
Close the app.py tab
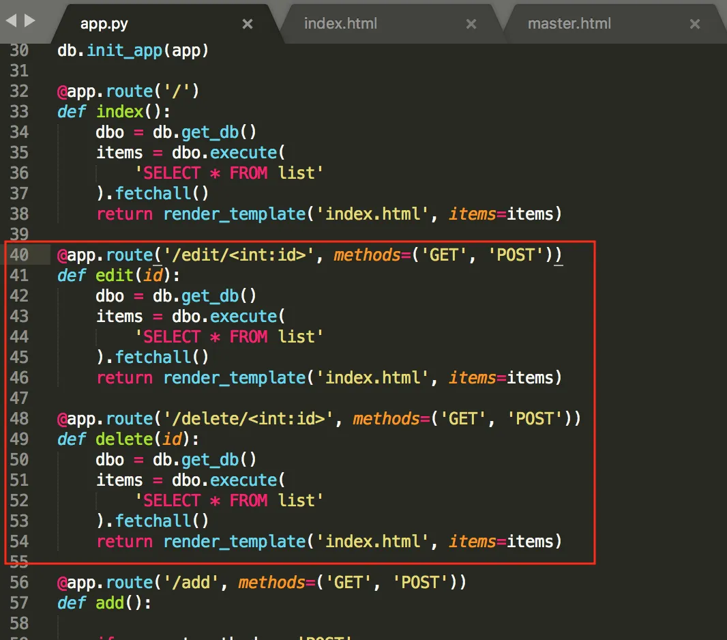tap(248, 24)
